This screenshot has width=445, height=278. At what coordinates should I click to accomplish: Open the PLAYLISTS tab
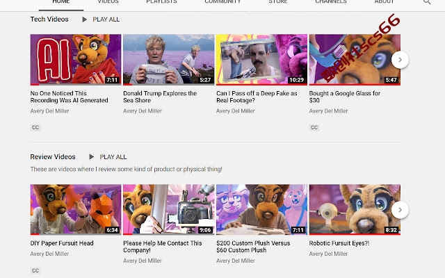pos(161,2)
